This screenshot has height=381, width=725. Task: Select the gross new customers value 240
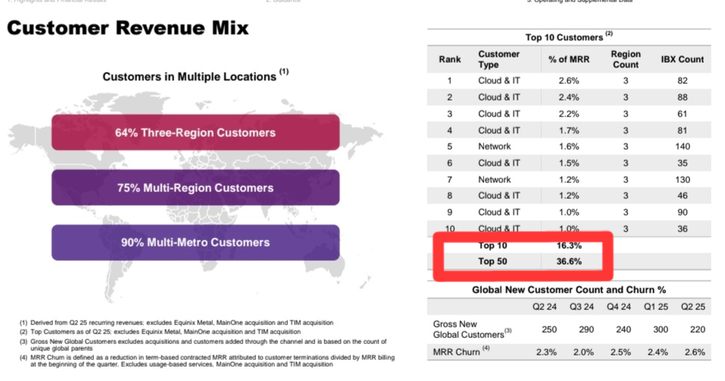623,330
